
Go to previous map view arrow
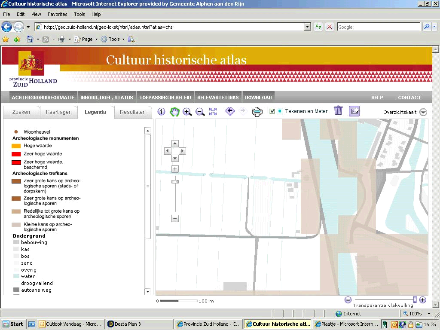[x=230, y=111]
